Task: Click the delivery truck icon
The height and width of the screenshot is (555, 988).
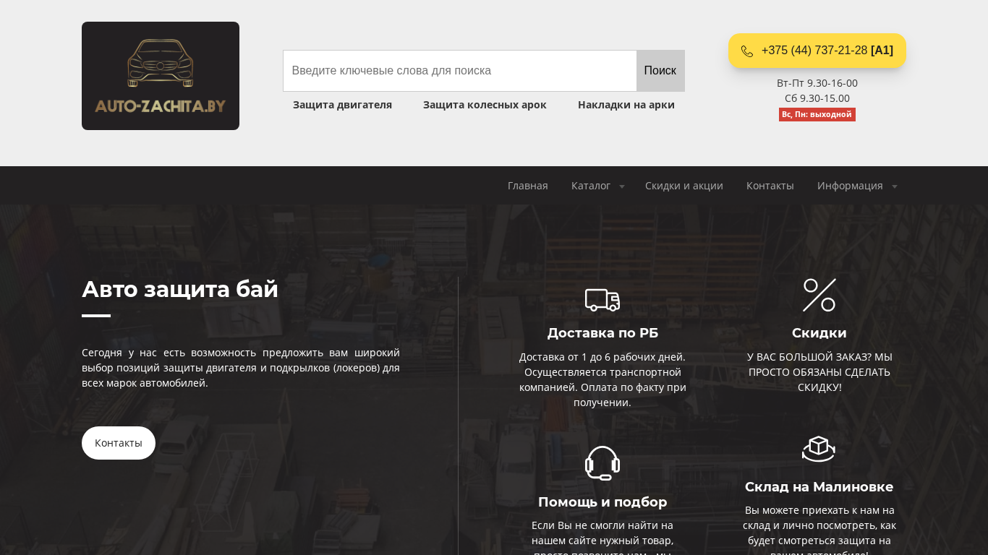Action: pos(602,299)
